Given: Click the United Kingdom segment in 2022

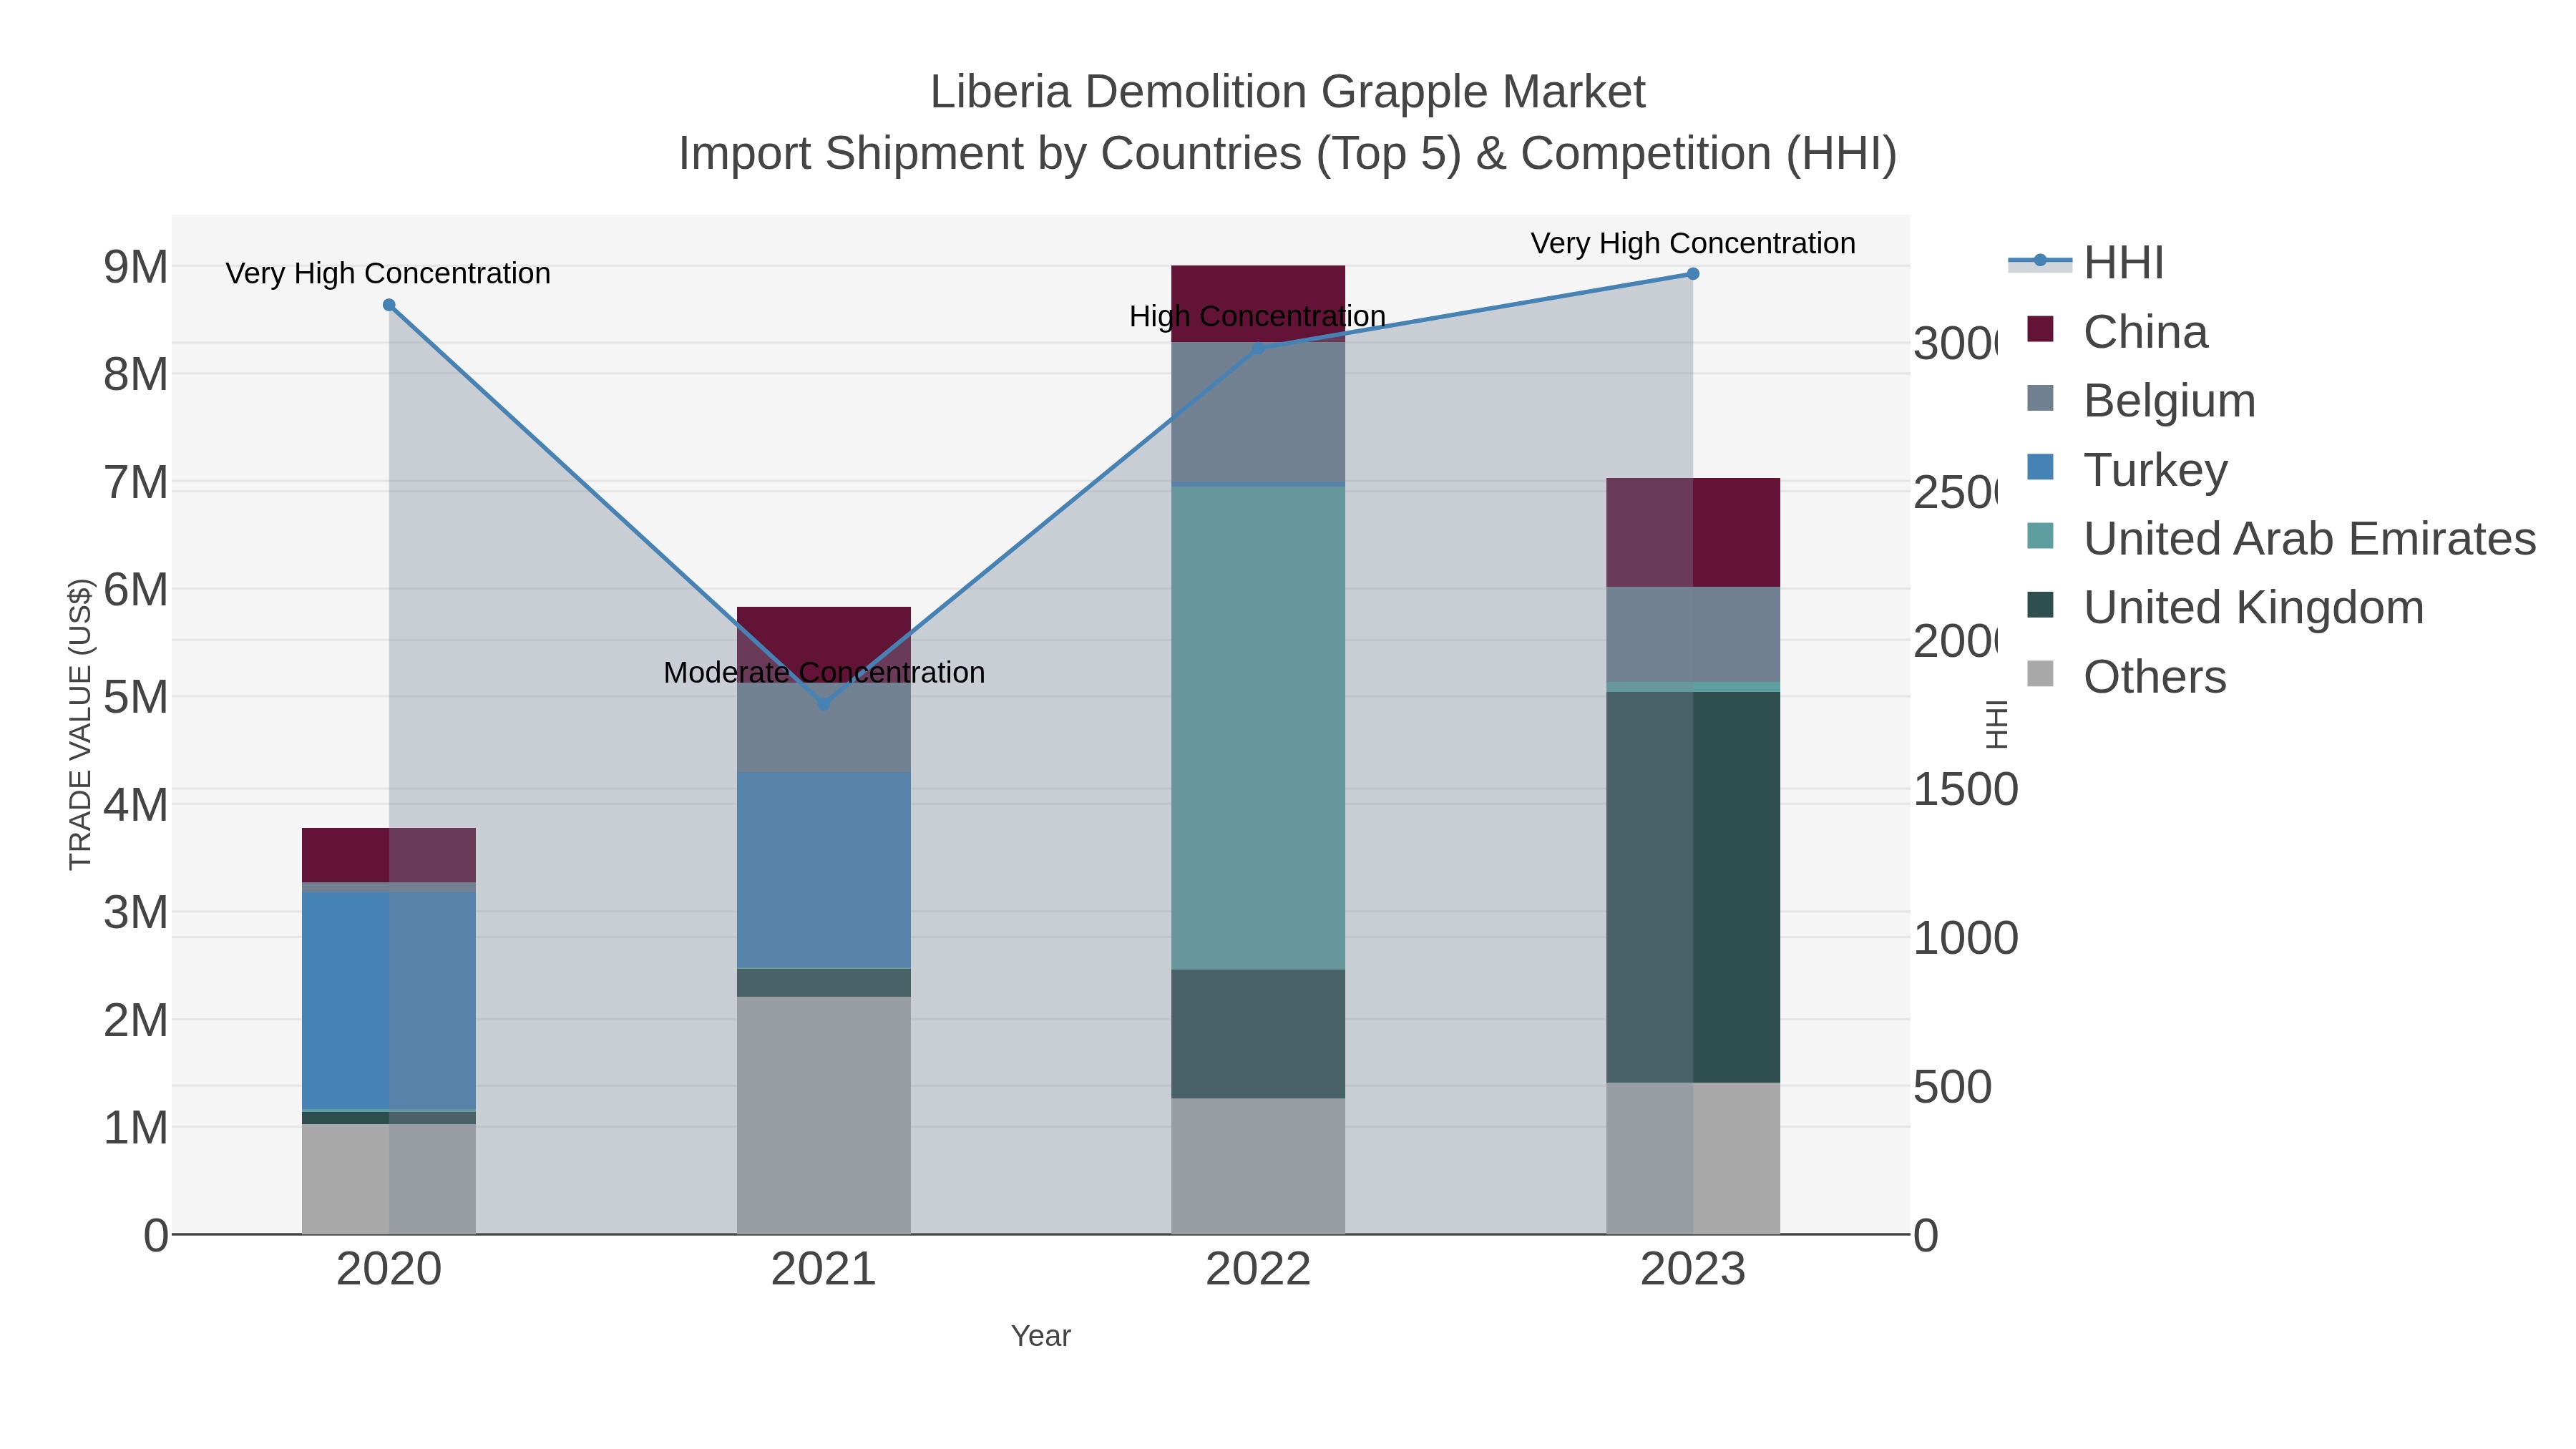Looking at the screenshot, I should 1258,1034.
